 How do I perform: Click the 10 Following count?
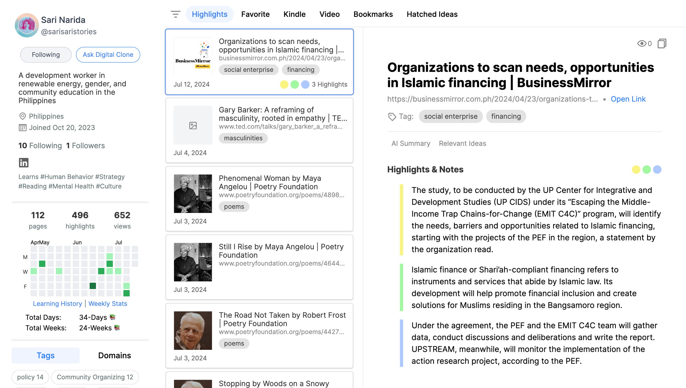(40, 146)
